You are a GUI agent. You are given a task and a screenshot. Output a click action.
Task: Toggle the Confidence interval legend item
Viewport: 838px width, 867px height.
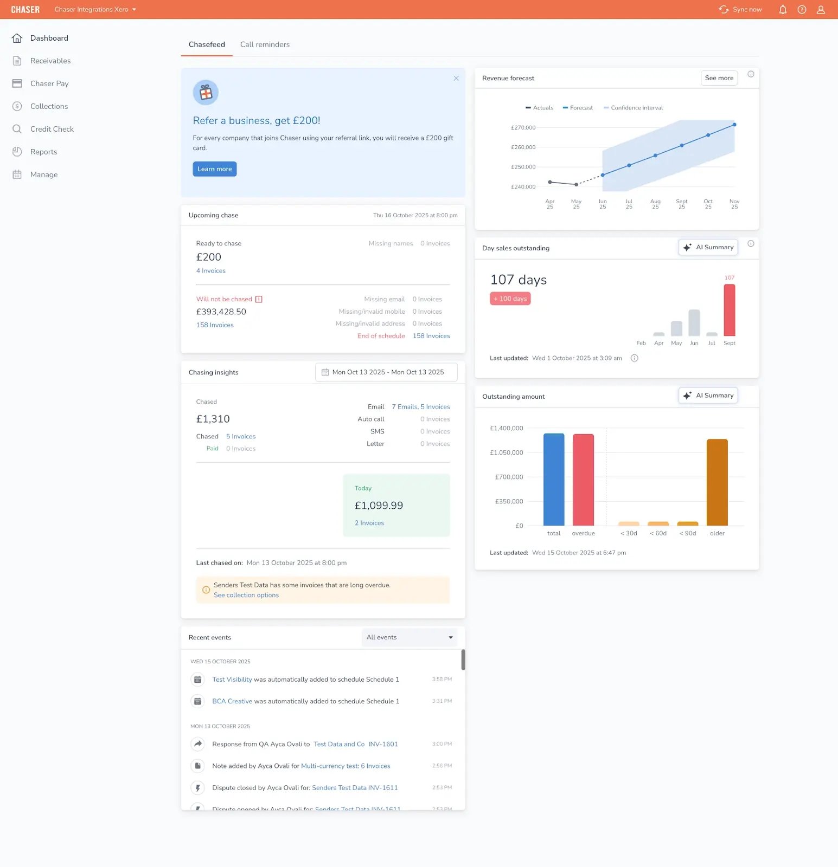tap(633, 108)
